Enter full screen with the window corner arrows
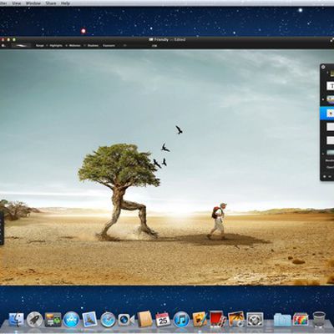 pyautogui.click(x=331, y=40)
